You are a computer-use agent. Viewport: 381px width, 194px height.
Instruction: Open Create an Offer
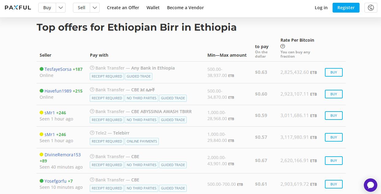(123, 8)
